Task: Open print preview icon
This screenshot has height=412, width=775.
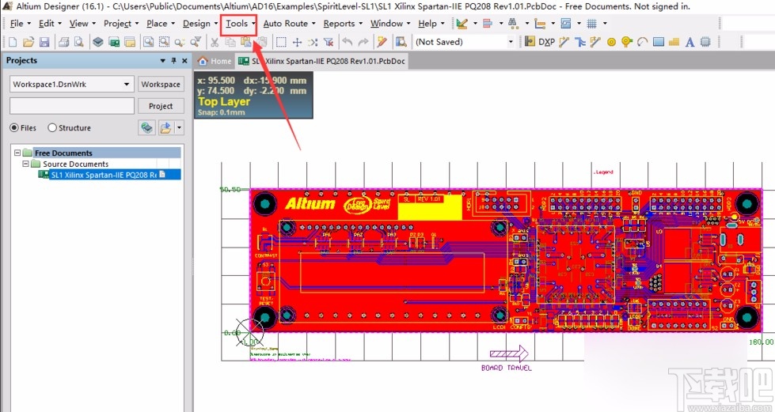Action: [78, 42]
